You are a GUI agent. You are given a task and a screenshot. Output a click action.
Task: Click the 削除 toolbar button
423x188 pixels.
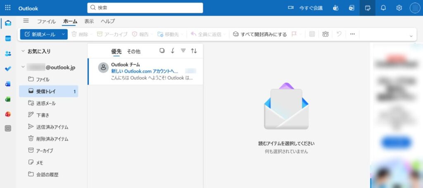[80, 34]
